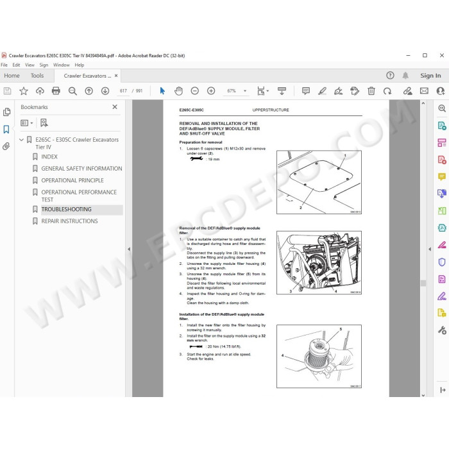Go to next page arrow
Screen dimensions: 449x449
pyautogui.click(x=105, y=91)
